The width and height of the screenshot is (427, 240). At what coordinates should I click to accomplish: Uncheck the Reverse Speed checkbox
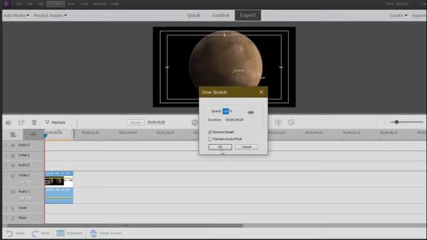coord(210,132)
